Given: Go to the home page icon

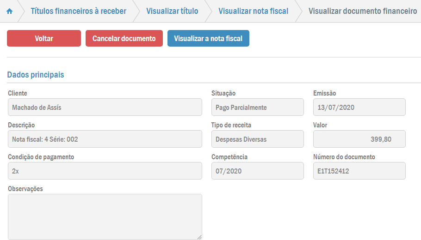Looking at the screenshot, I should pos(9,11).
